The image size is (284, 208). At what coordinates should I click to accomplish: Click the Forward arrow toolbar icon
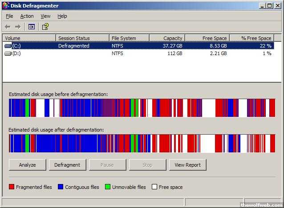coord(18,27)
